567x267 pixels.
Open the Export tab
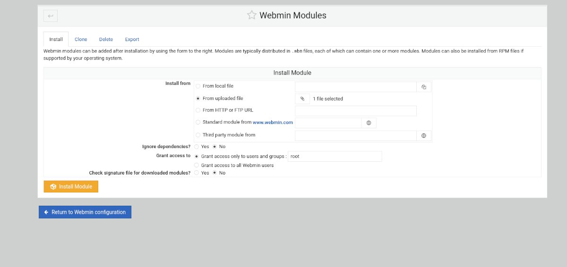(132, 39)
